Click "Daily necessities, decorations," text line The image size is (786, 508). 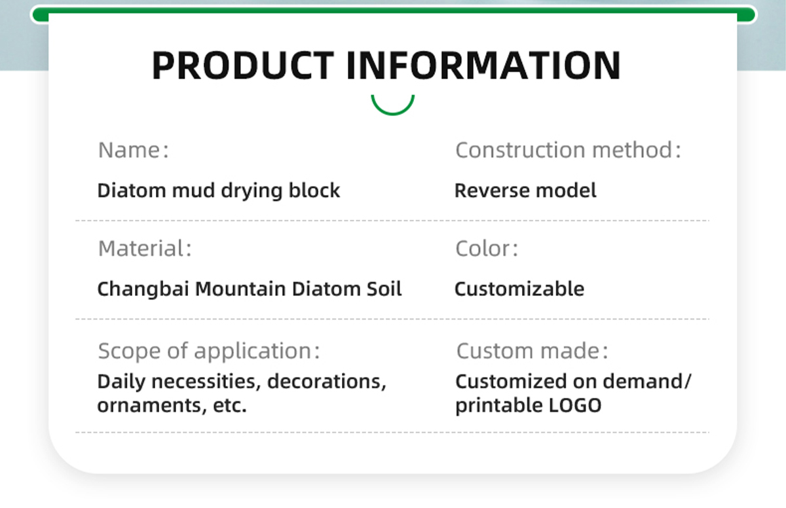pos(242,381)
